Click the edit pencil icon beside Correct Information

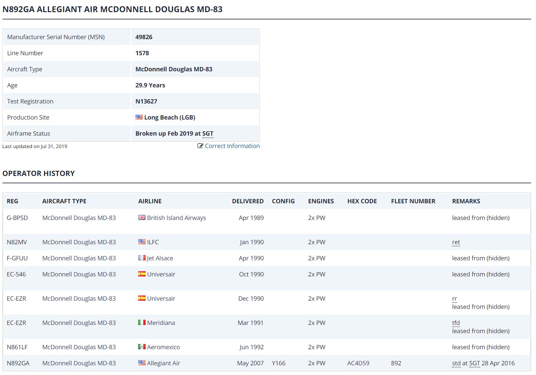[x=200, y=146]
